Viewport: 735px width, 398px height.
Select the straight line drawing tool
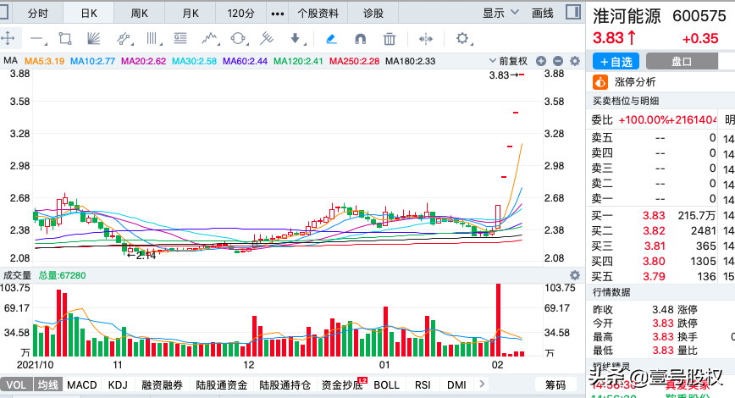pyautogui.click(x=36, y=39)
